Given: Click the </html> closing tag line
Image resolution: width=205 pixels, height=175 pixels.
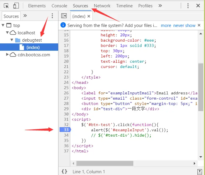Looking at the screenshot, I should coord(80,151).
